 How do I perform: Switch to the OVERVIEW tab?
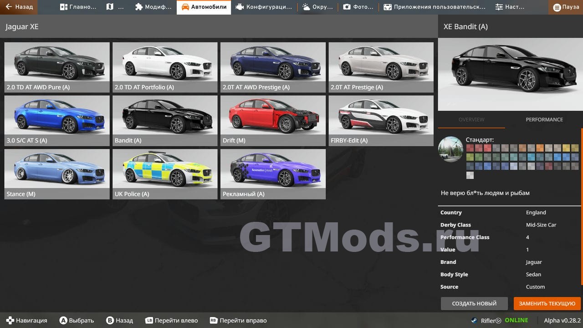click(471, 119)
